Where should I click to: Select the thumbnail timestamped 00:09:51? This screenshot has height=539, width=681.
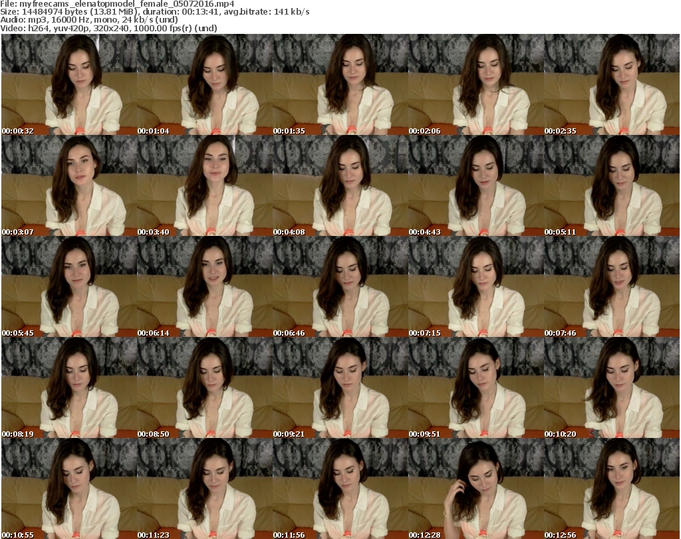[476, 387]
